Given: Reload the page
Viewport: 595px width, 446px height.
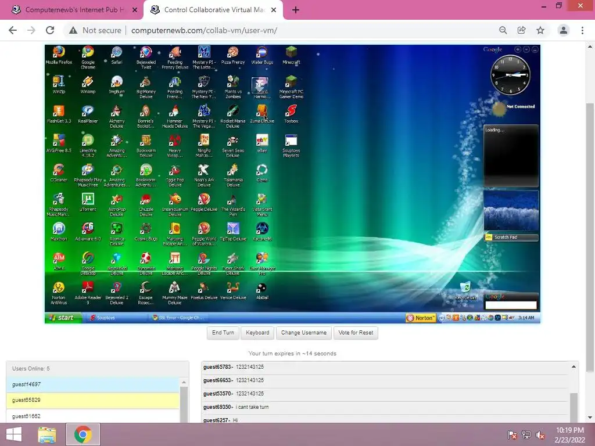Looking at the screenshot, I should [50, 30].
